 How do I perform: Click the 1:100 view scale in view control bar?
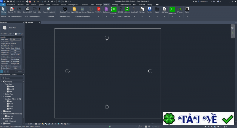[30, 124]
